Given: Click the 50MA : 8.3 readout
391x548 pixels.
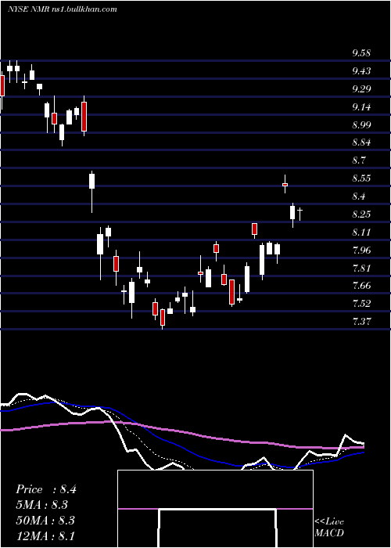Looking at the screenshot, I should [x=45, y=520].
